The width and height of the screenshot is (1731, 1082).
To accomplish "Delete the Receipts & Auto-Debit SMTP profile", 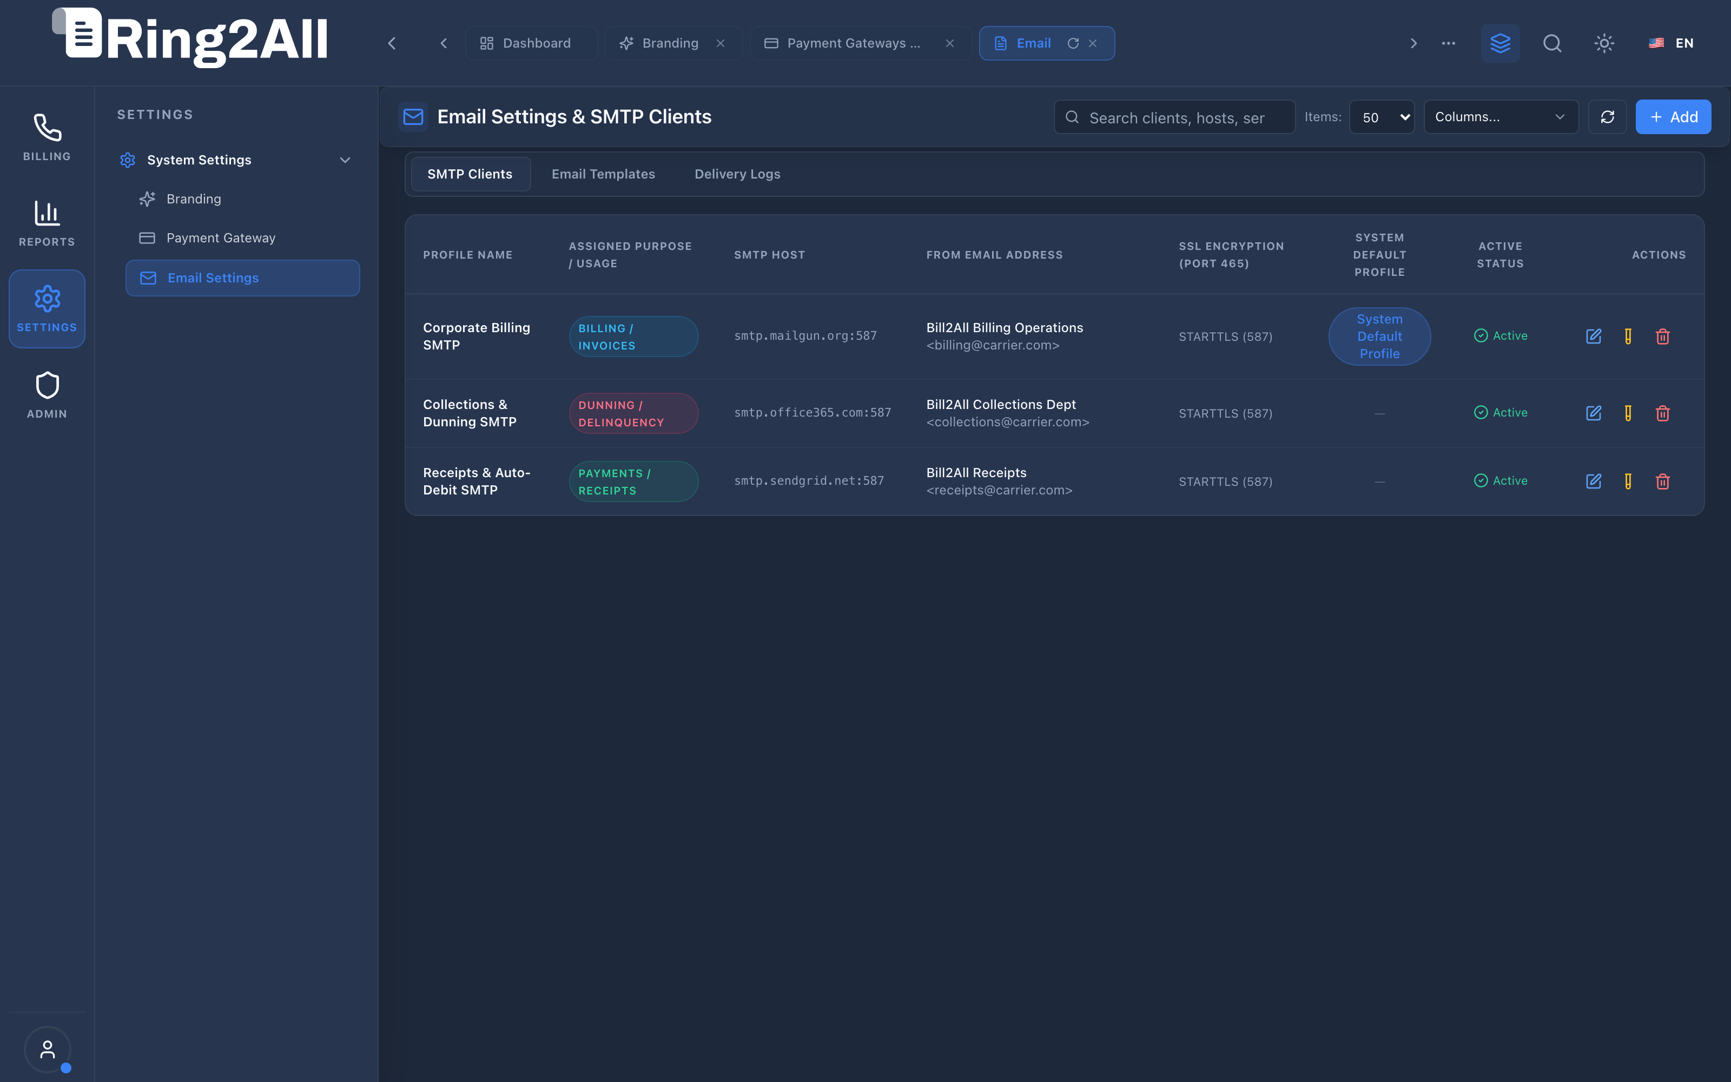I will 1662,481.
